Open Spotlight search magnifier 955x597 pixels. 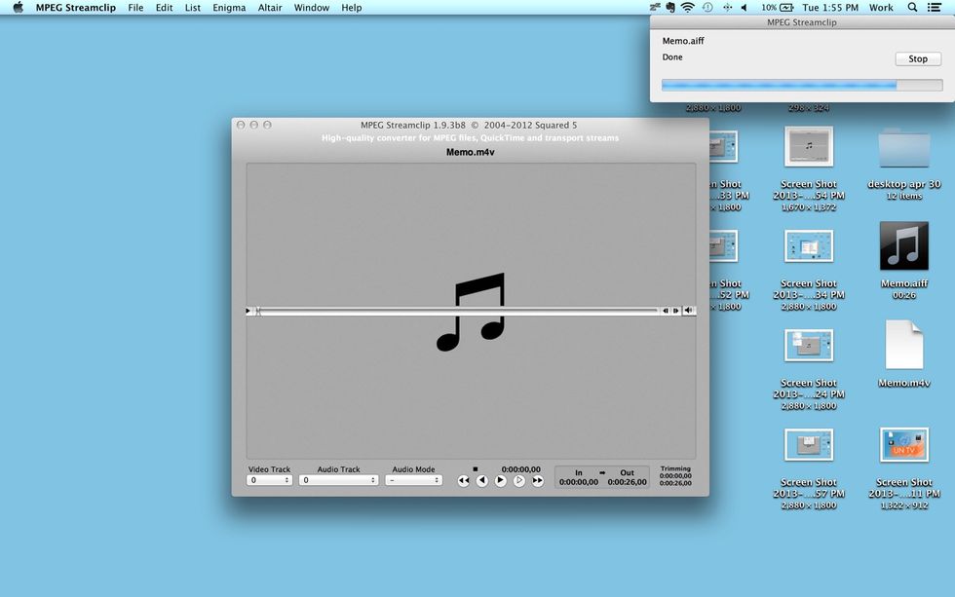point(912,7)
